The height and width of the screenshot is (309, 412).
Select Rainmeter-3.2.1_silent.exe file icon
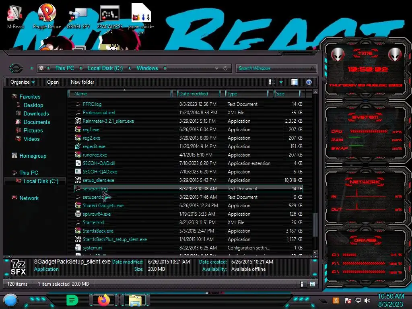(78, 121)
